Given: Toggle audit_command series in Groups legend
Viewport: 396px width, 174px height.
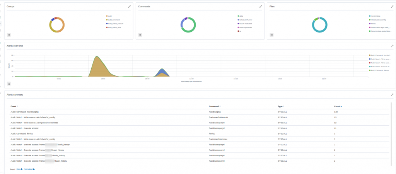Looking at the screenshot, I should coord(114,20).
